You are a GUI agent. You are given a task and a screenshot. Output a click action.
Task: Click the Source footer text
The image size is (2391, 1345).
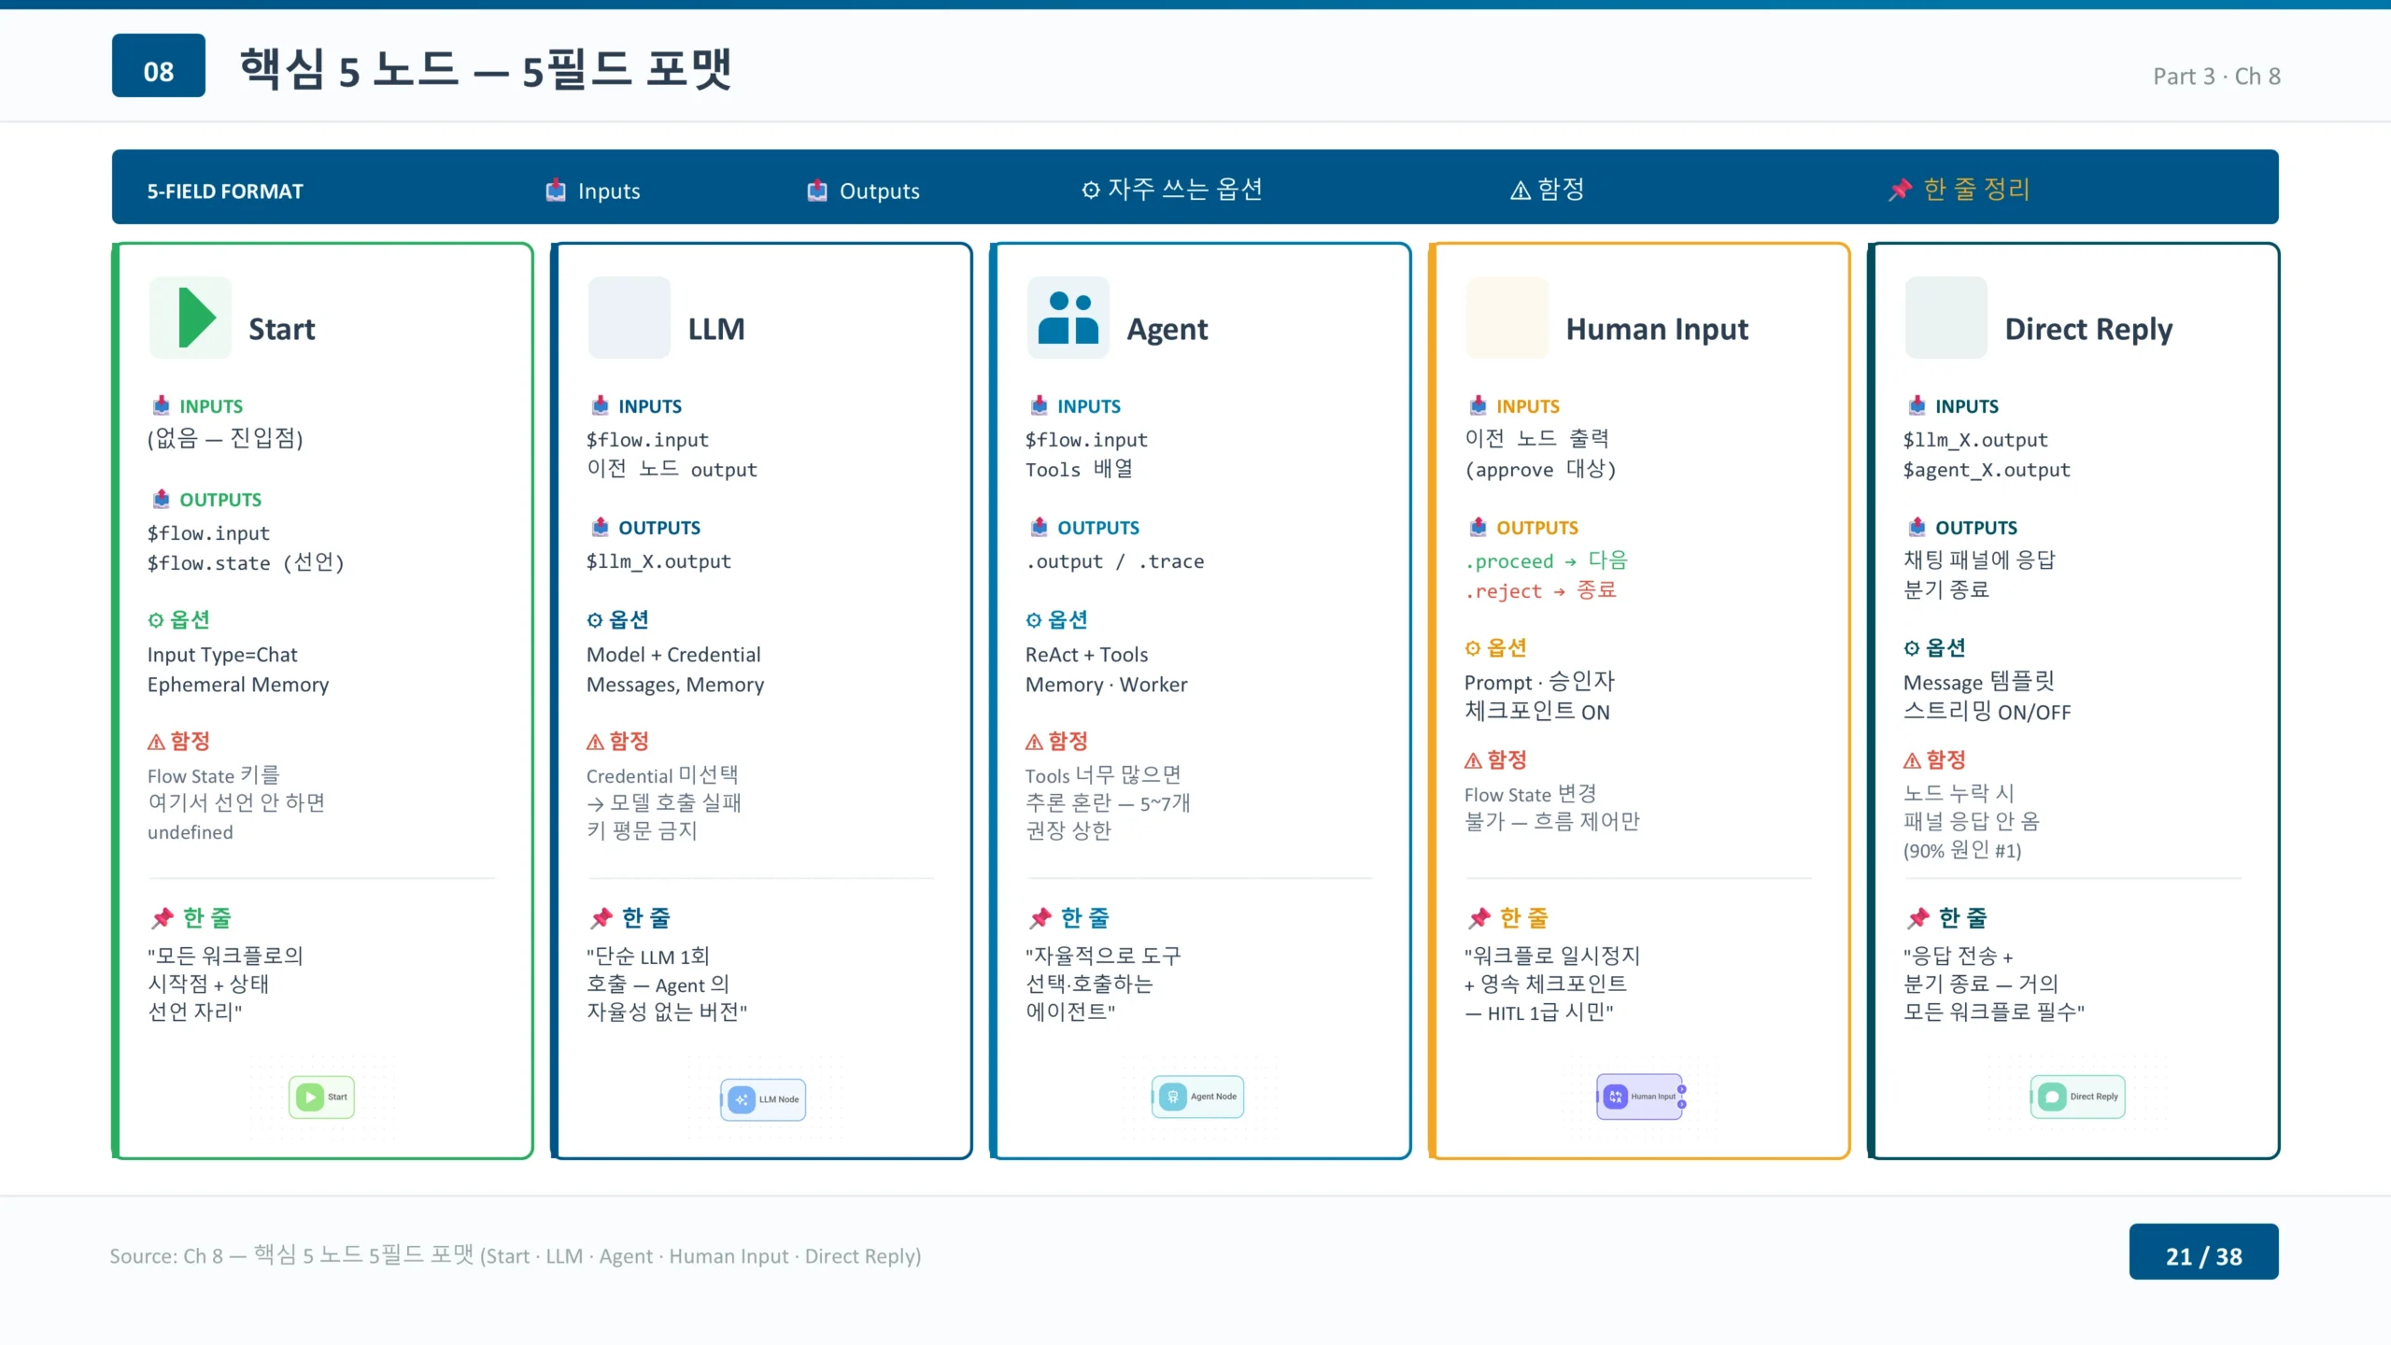click(515, 1255)
